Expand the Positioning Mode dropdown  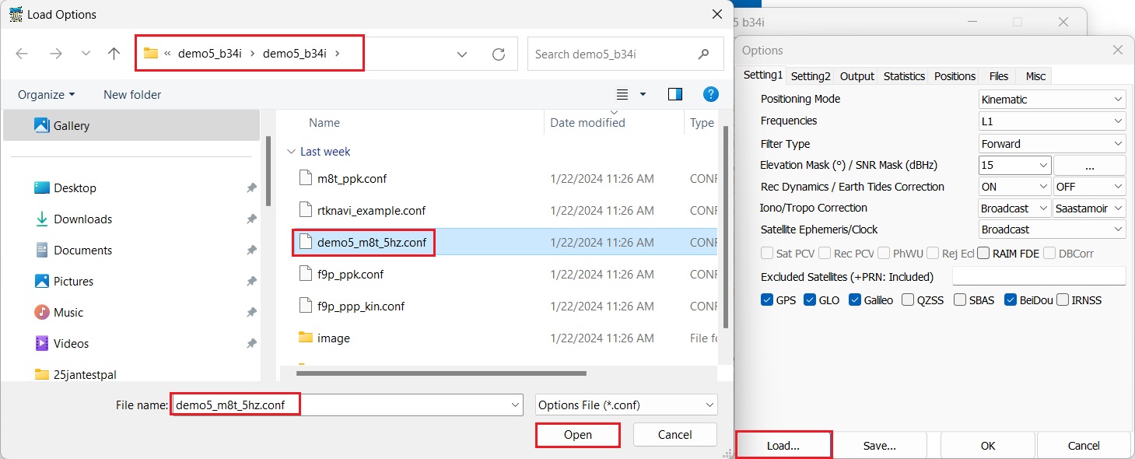click(1052, 100)
